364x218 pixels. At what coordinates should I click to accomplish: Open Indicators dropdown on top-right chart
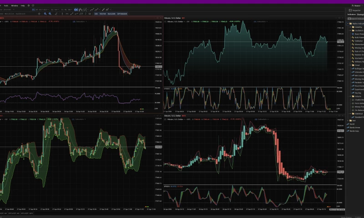point(261,21)
